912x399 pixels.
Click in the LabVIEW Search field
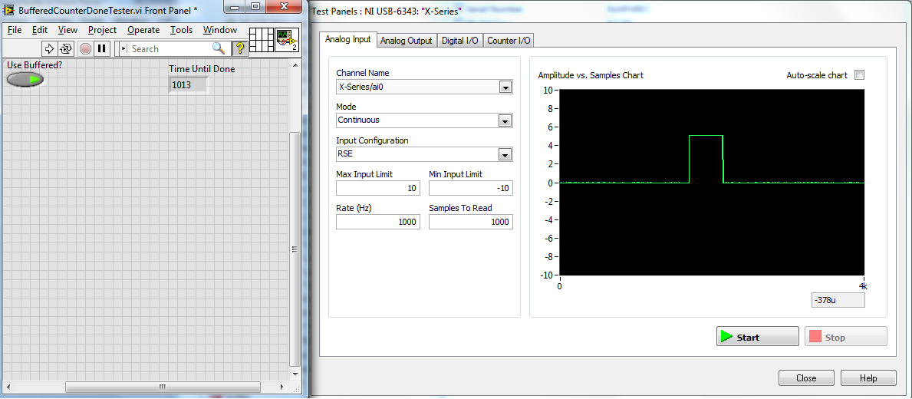(170, 49)
